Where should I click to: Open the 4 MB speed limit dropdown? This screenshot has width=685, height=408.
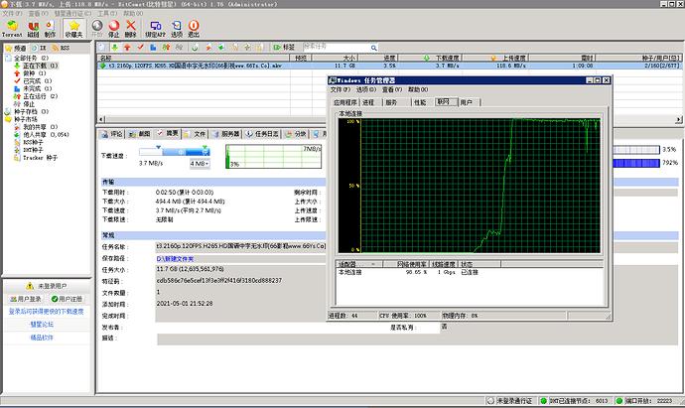[x=200, y=164]
